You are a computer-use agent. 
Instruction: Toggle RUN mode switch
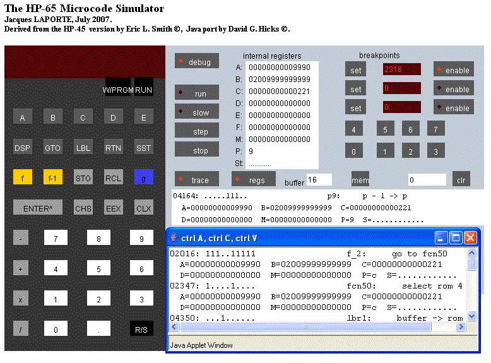[x=144, y=86]
